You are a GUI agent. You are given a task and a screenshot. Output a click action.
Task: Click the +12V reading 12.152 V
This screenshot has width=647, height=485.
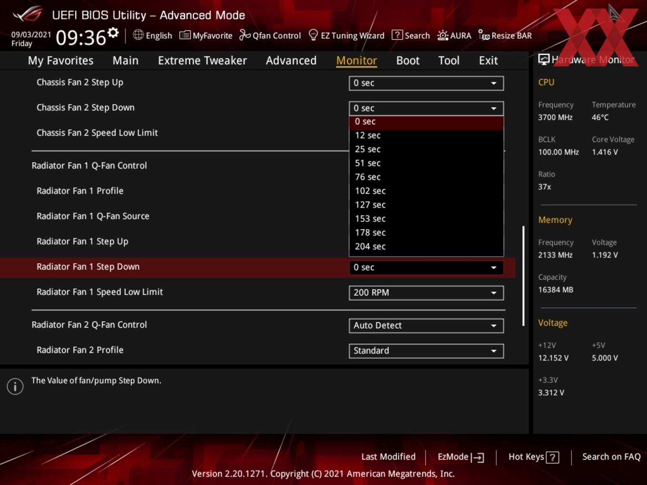point(553,358)
